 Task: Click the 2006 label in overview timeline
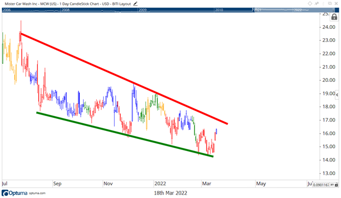(7, 10)
